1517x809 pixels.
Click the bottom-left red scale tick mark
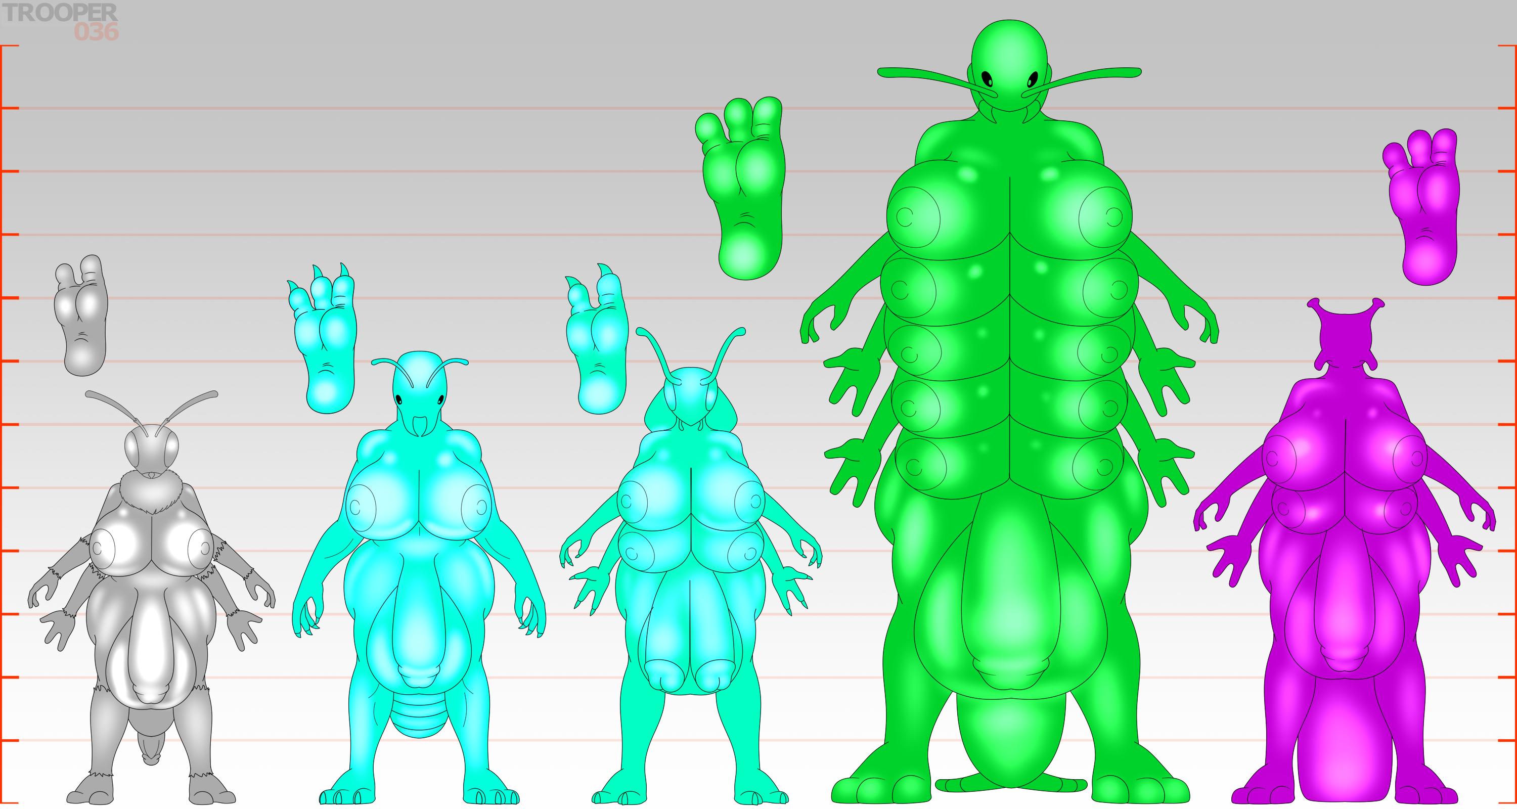click(x=10, y=803)
